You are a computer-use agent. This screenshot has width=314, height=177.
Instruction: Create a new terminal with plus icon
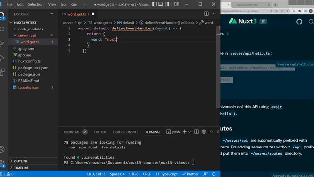coord(184,132)
